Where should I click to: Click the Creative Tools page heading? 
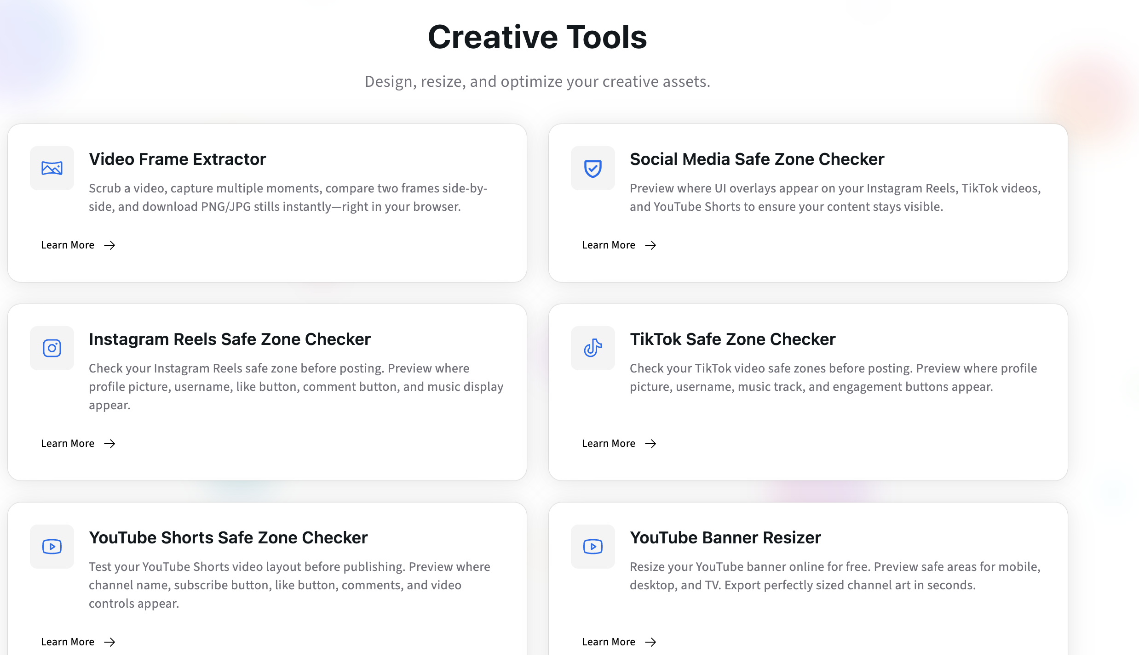(538, 38)
